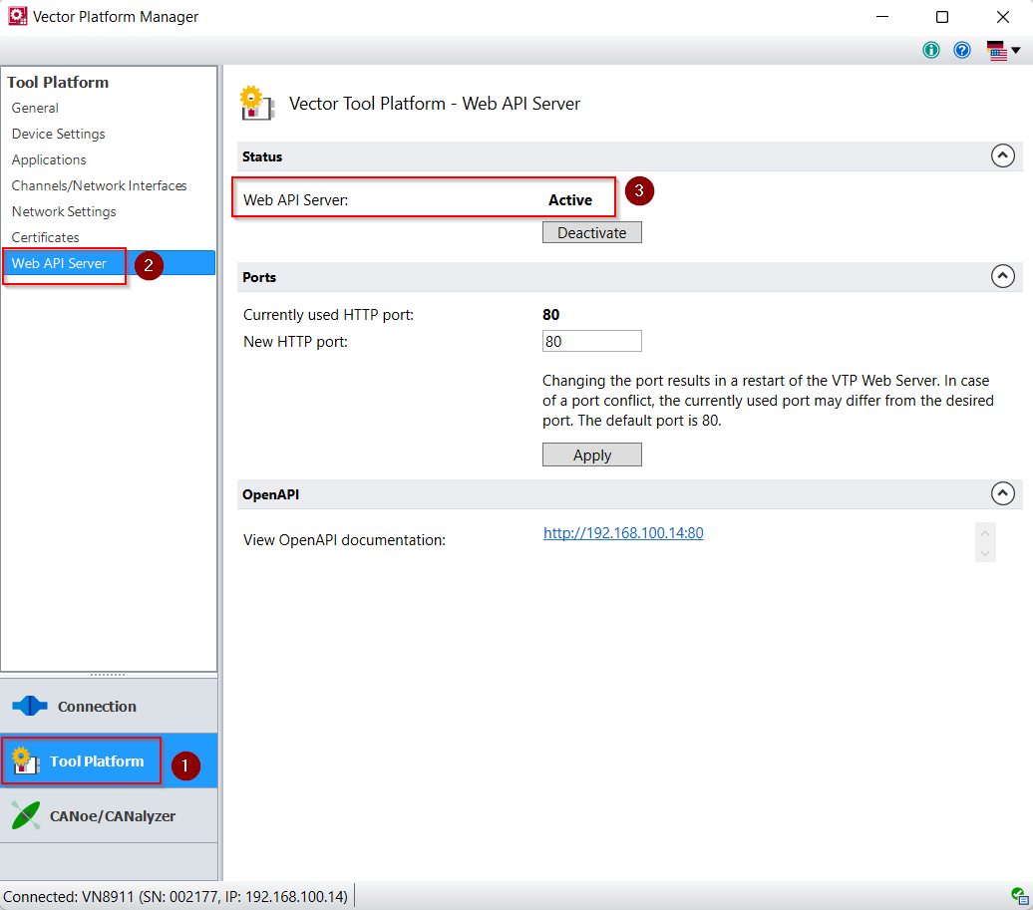
Task: Click the Tool Platform gear icon
Action: pos(25,762)
